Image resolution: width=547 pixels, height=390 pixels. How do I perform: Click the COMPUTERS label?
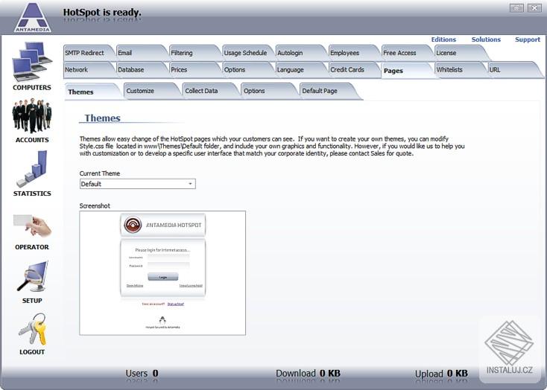tap(32, 88)
